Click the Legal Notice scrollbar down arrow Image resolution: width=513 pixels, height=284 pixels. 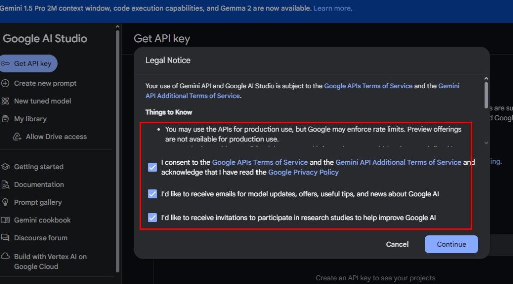coord(486,143)
